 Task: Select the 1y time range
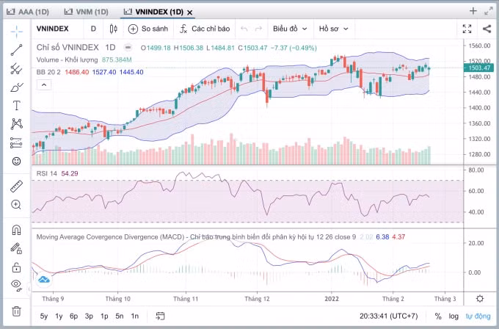(59, 316)
